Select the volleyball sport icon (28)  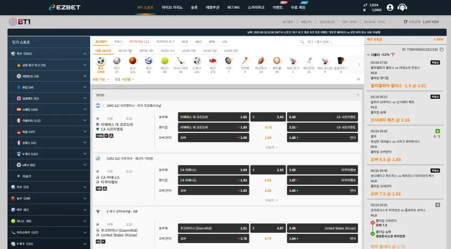[149, 60]
